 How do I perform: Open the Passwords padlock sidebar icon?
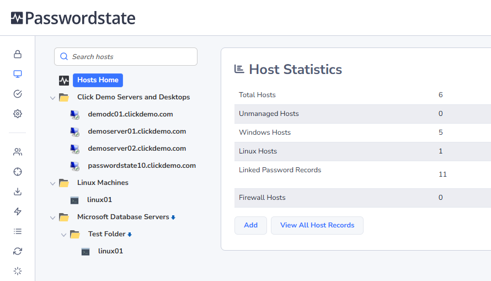click(18, 54)
